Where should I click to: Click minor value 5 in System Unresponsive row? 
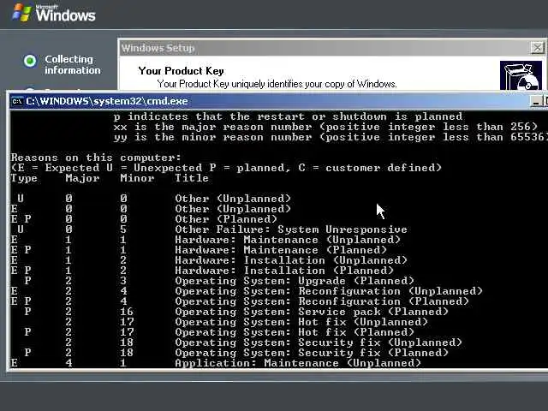(123, 229)
